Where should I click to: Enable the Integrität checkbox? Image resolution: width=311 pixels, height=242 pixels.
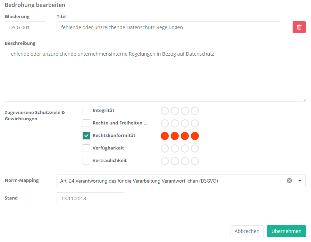coord(86,111)
